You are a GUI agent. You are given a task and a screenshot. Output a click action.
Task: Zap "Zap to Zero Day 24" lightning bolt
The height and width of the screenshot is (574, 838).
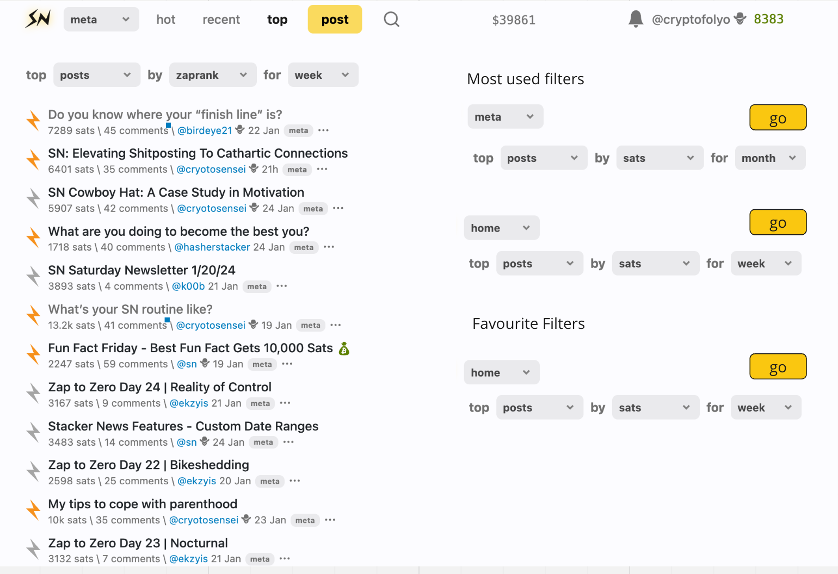point(34,394)
